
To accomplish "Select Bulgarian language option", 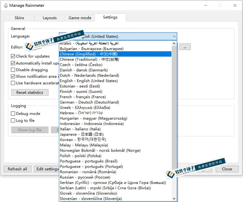I will pos(115,49).
